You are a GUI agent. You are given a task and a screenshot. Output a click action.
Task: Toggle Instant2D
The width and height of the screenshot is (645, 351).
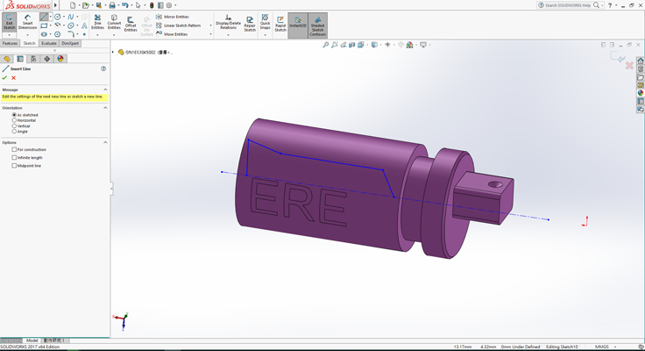298,24
